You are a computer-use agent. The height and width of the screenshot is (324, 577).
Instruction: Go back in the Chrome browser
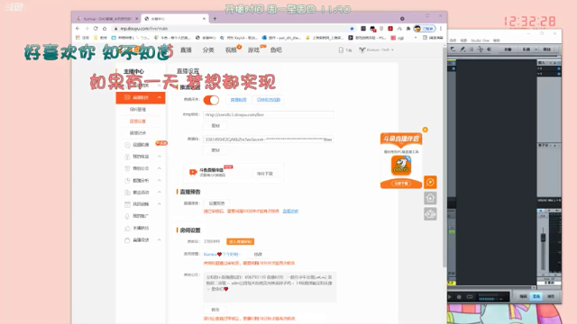pyautogui.click(x=78, y=28)
